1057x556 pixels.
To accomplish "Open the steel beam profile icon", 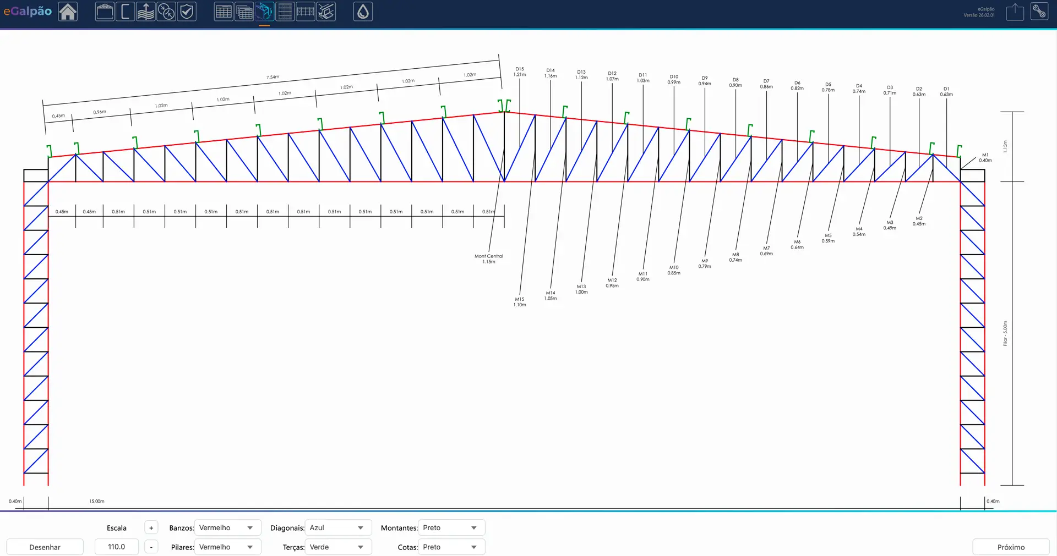I will (326, 12).
